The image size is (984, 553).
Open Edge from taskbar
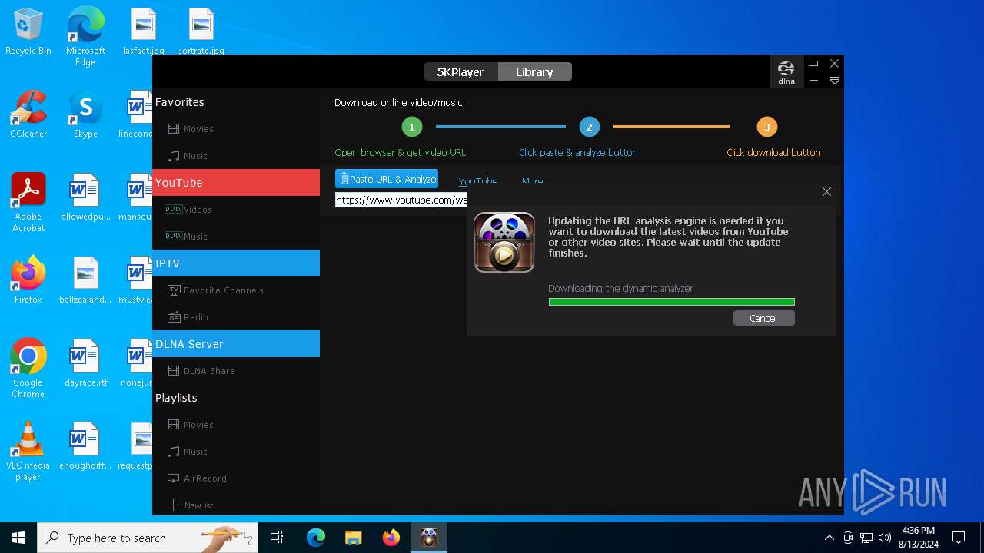click(316, 538)
